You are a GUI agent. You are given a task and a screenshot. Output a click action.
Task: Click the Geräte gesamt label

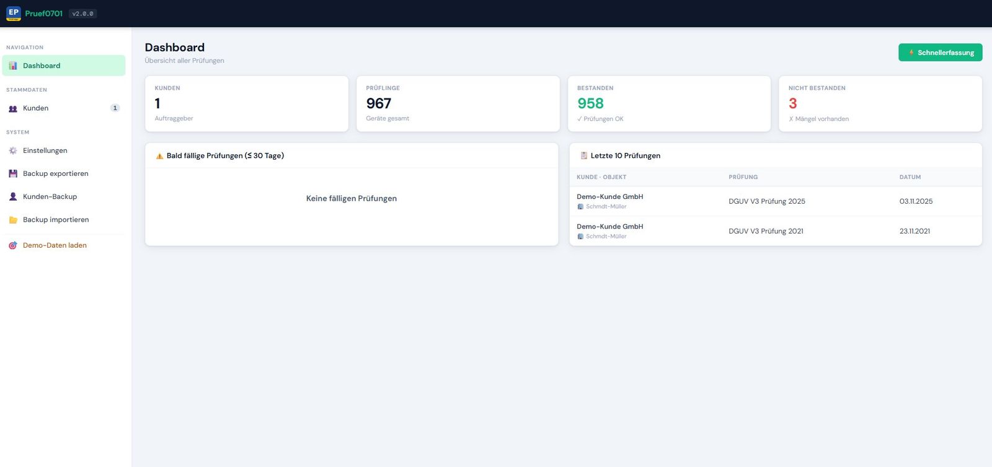(387, 118)
